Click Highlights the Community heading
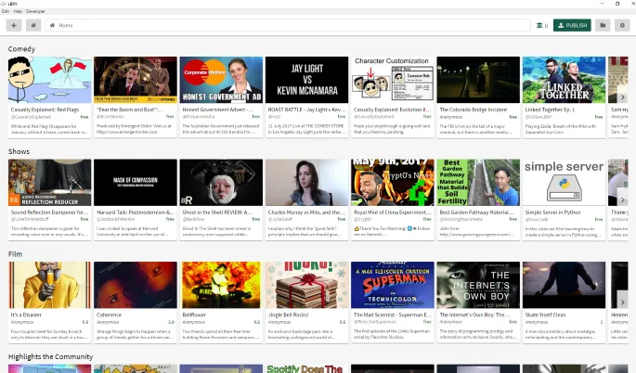Viewport: 636px width, 373px height. click(x=51, y=357)
